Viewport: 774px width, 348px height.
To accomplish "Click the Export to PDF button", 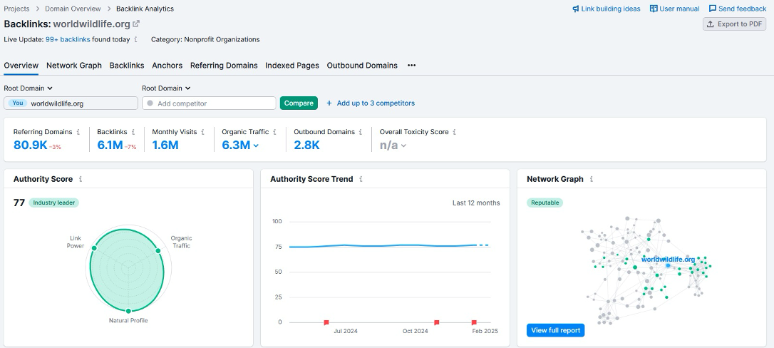I will pyautogui.click(x=735, y=24).
